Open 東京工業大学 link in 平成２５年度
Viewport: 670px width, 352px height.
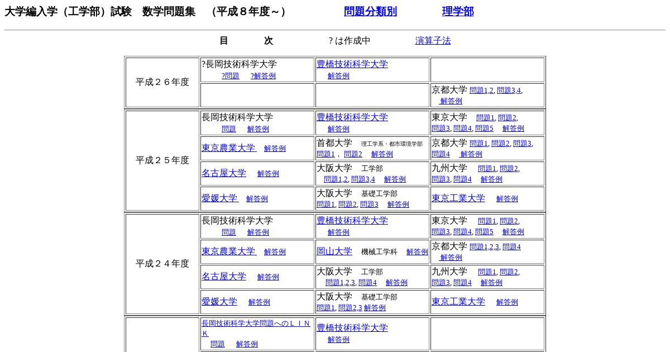click(x=458, y=198)
